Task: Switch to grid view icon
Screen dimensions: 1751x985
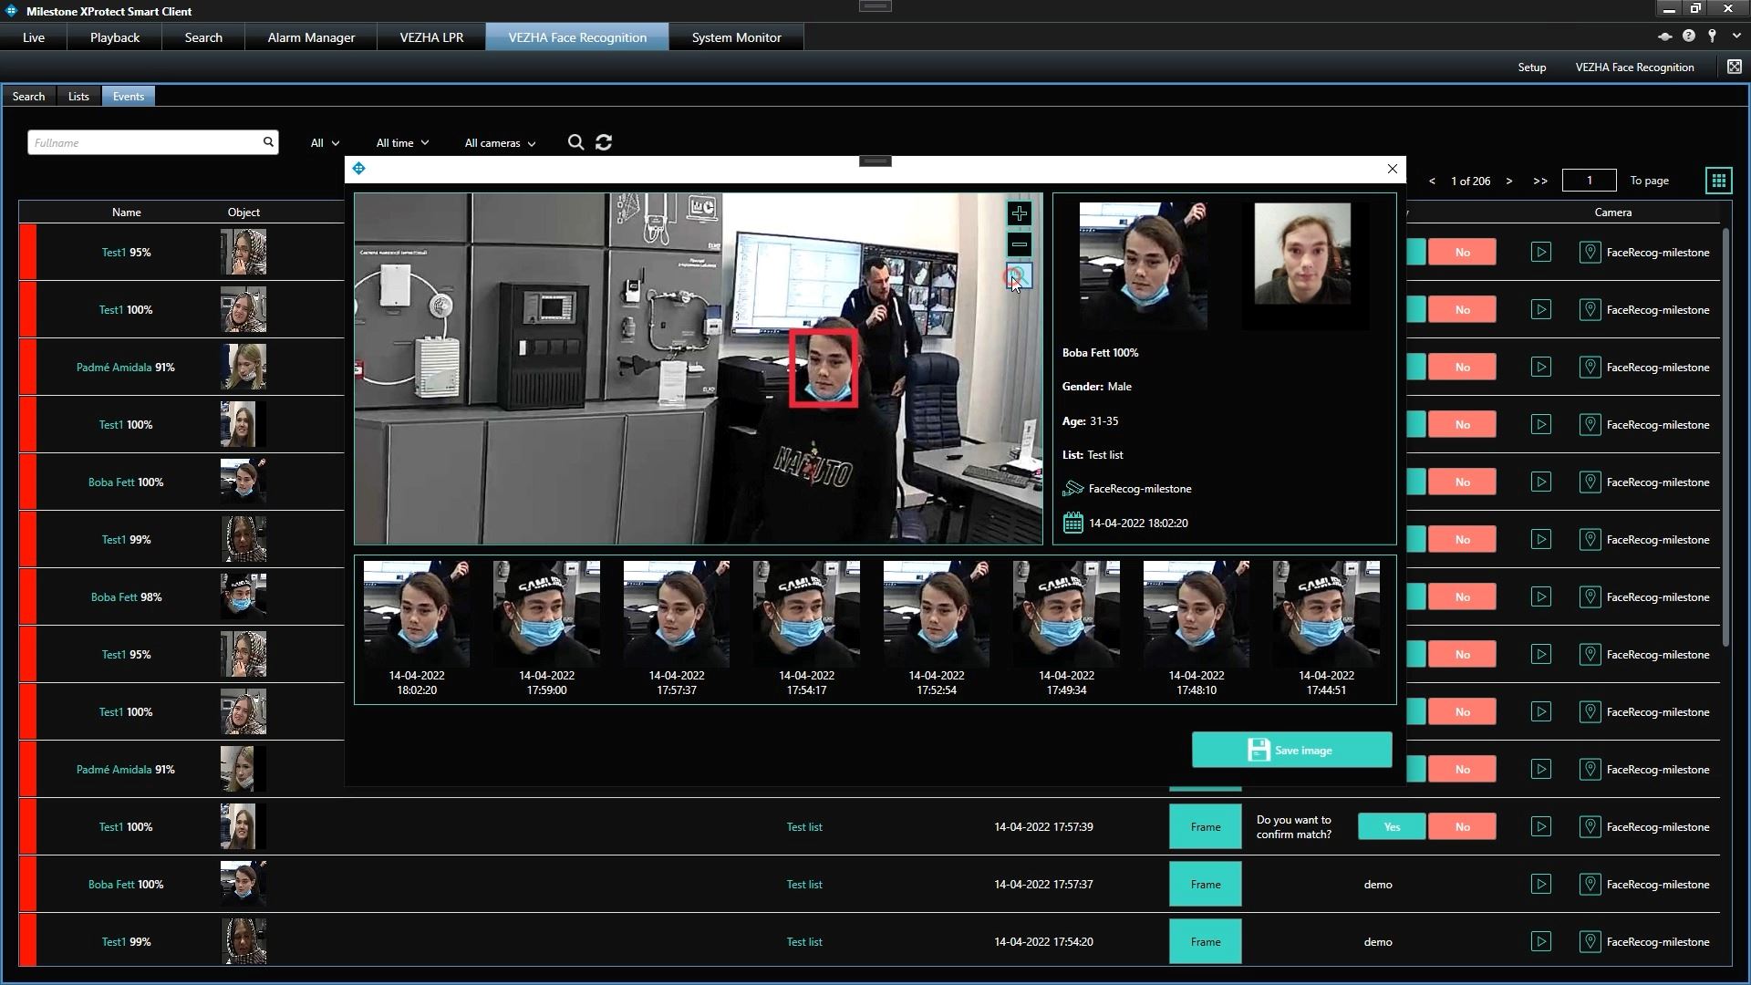Action: [x=1718, y=181]
